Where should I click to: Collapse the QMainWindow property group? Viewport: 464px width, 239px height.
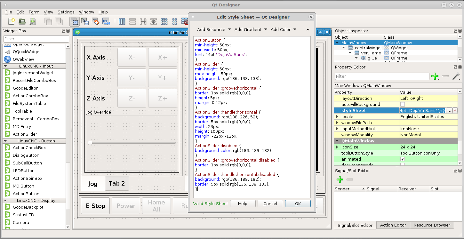[337, 141]
